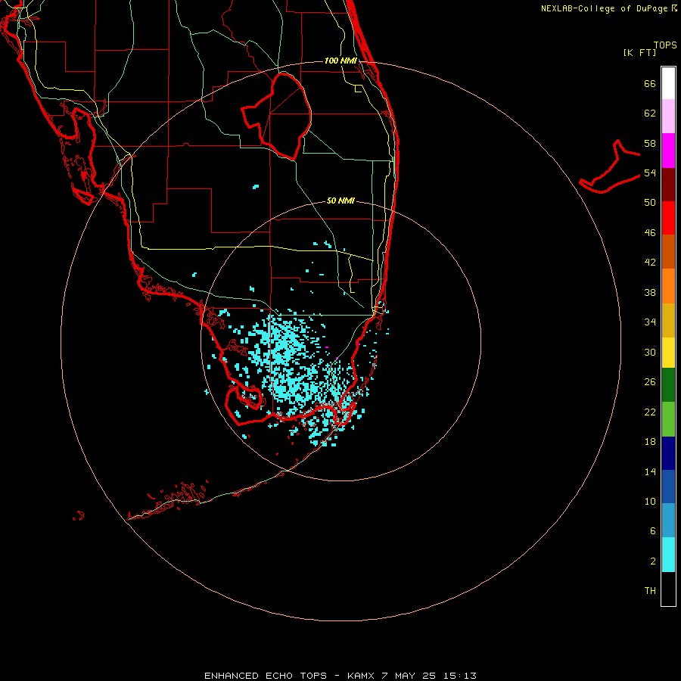This screenshot has width=681, height=681.
Task: Click the navy 18 kft legend swatch
Action: tap(668, 453)
